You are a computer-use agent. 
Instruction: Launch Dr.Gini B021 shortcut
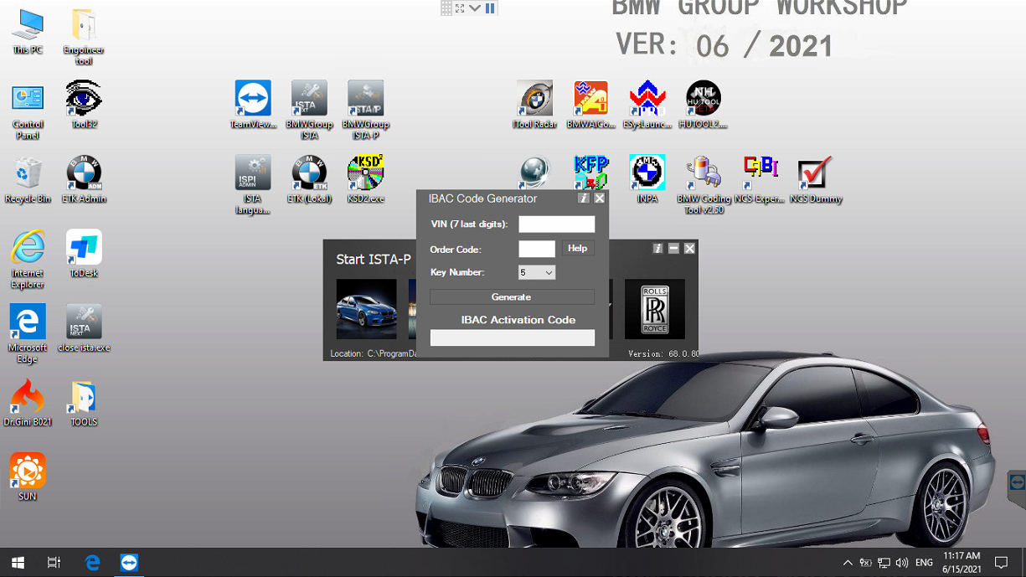coord(28,403)
